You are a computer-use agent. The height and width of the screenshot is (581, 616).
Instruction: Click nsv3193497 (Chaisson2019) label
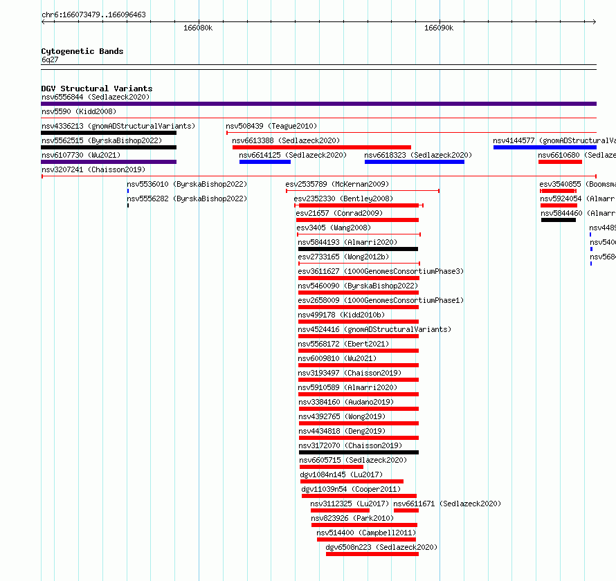(x=350, y=373)
